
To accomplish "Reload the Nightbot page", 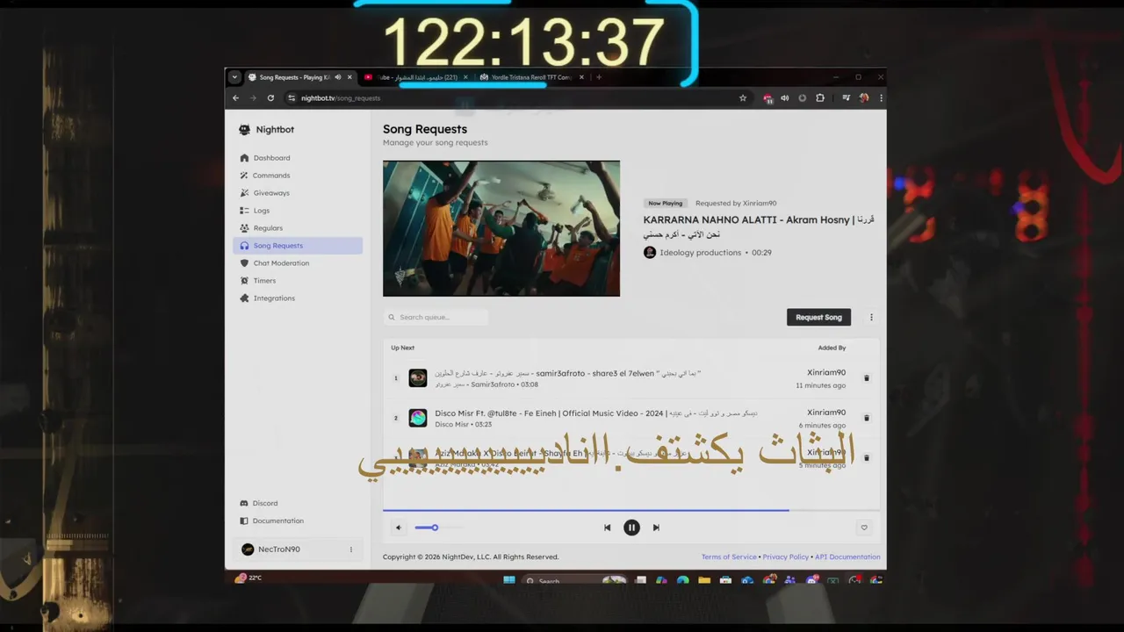I will (270, 98).
